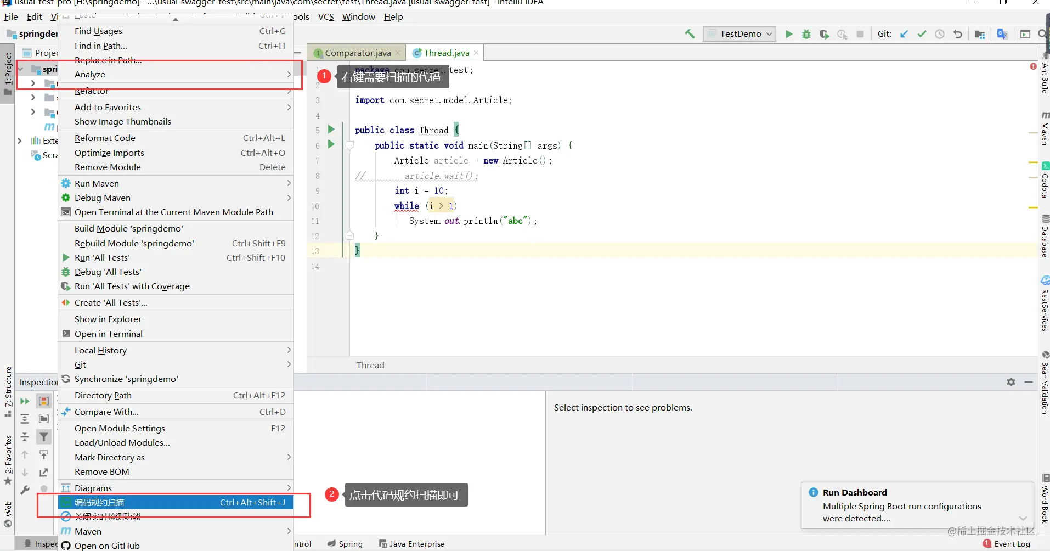
Task: Open Run Anything toolbar icon
Action: click(1025, 34)
